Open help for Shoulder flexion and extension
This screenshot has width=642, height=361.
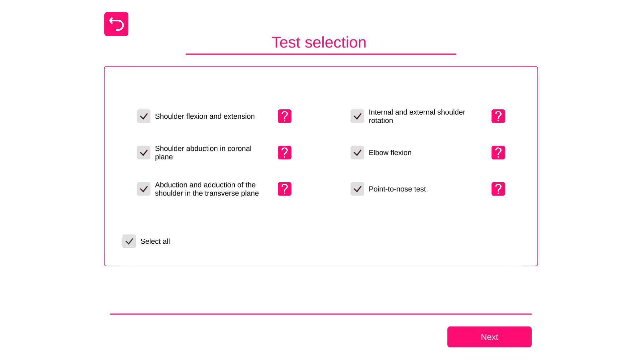(x=285, y=116)
